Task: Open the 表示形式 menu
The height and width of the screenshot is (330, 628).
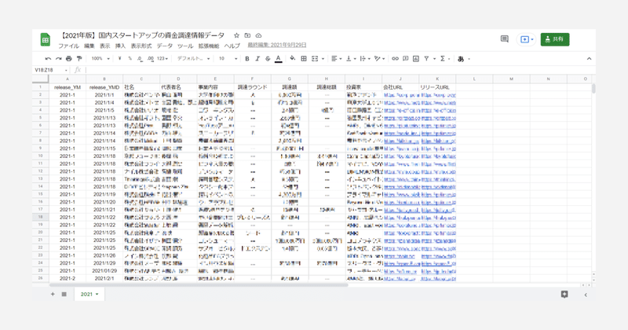Action: [141, 46]
